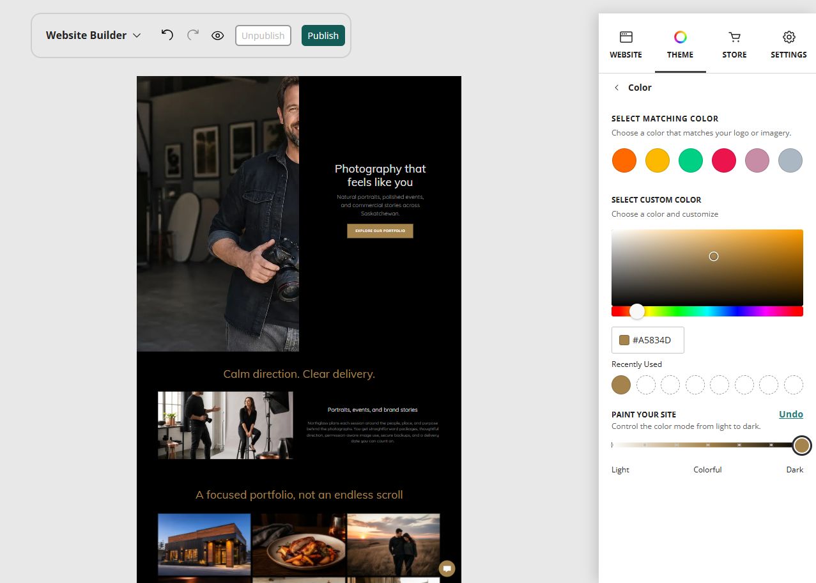Click the 'Portraits, events, and brand stories' subheading
This screenshot has width=816, height=583.
click(x=373, y=410)
